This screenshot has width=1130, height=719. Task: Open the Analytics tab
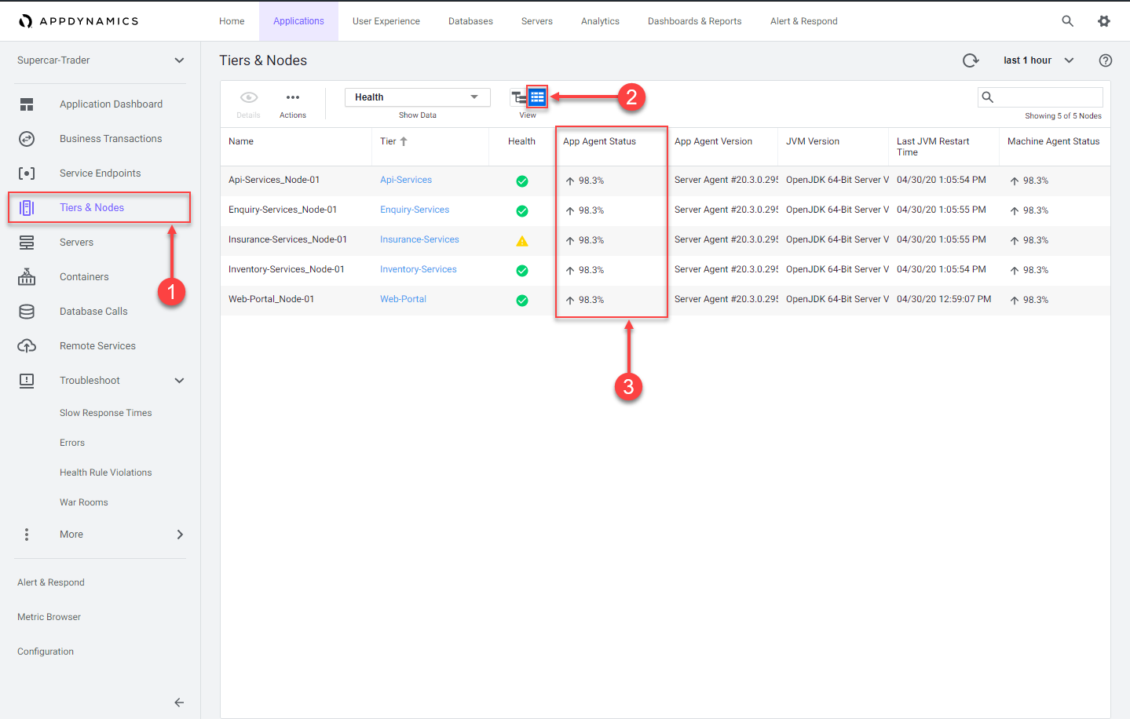click(600, 21)
